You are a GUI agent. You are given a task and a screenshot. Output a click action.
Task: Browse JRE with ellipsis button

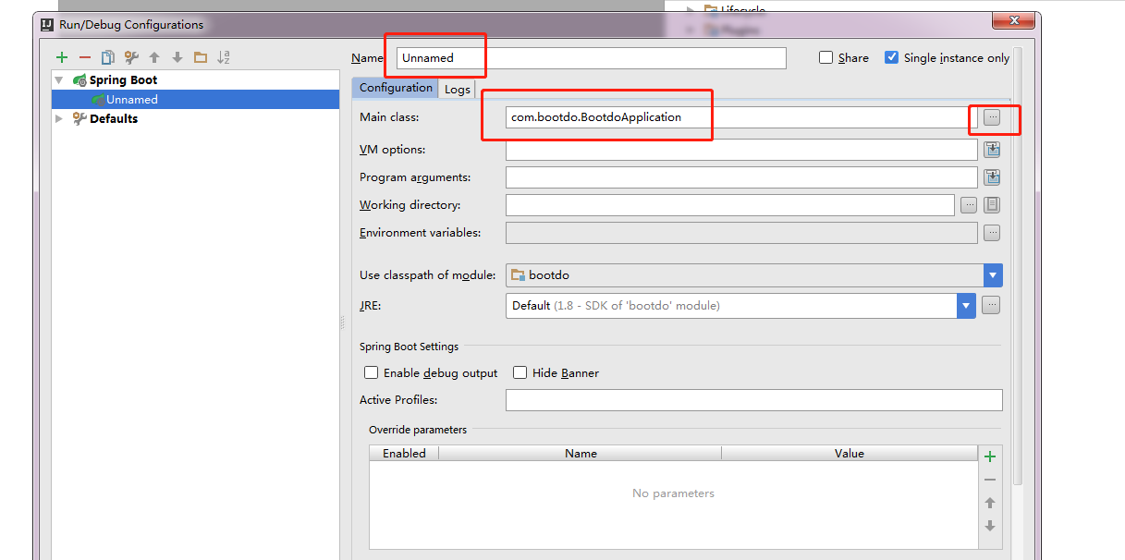click(991, 305)
